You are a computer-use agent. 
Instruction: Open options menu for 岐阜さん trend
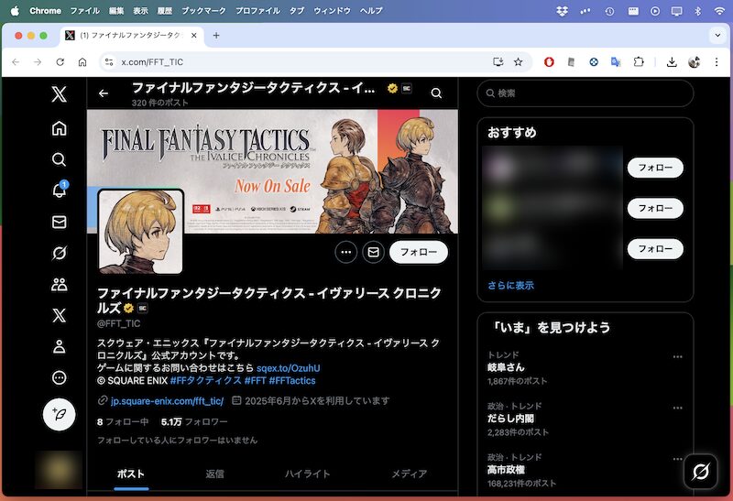[x=677, y=357]
